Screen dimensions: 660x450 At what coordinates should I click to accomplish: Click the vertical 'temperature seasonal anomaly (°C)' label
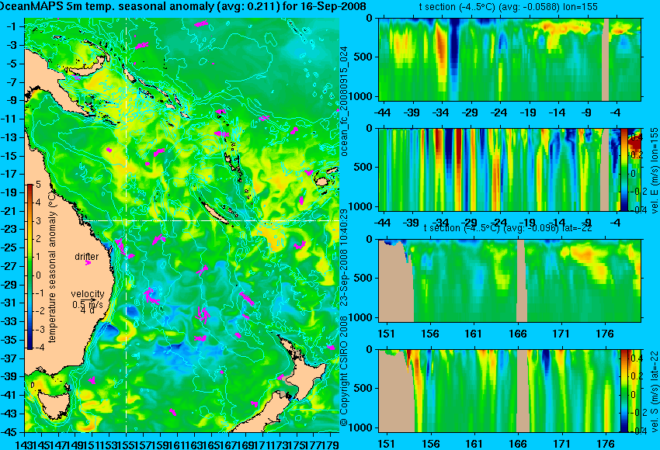pyautogui.click(x=52, y=266)
